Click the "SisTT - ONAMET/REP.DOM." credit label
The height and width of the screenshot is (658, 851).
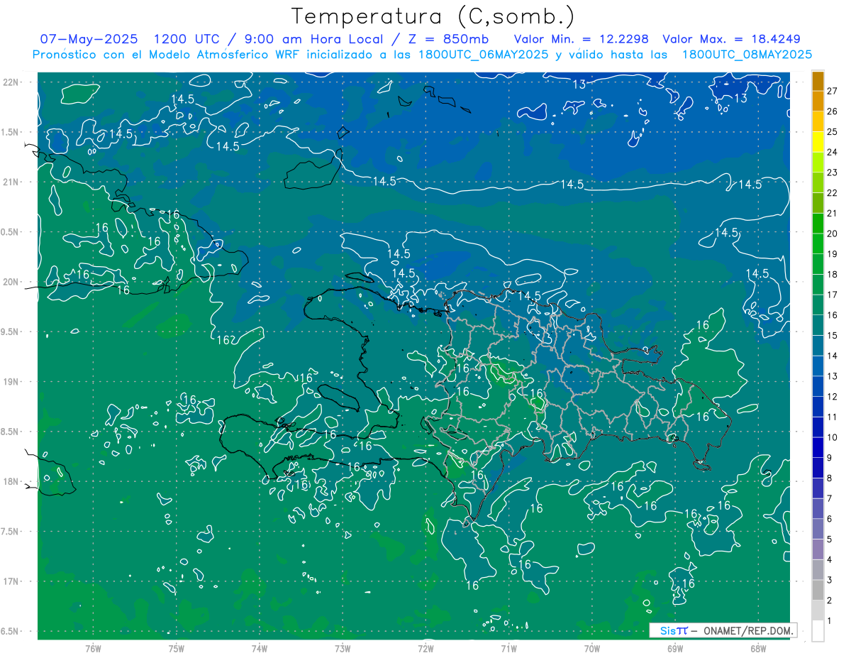[723, 630]
